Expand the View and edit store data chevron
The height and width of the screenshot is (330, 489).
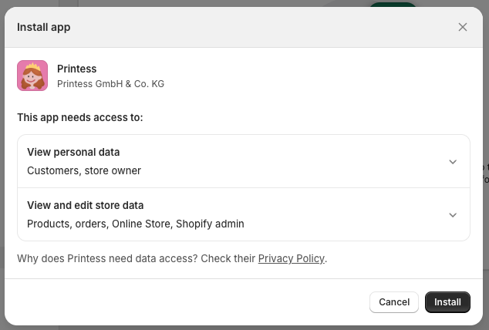(x=453, y=215)
